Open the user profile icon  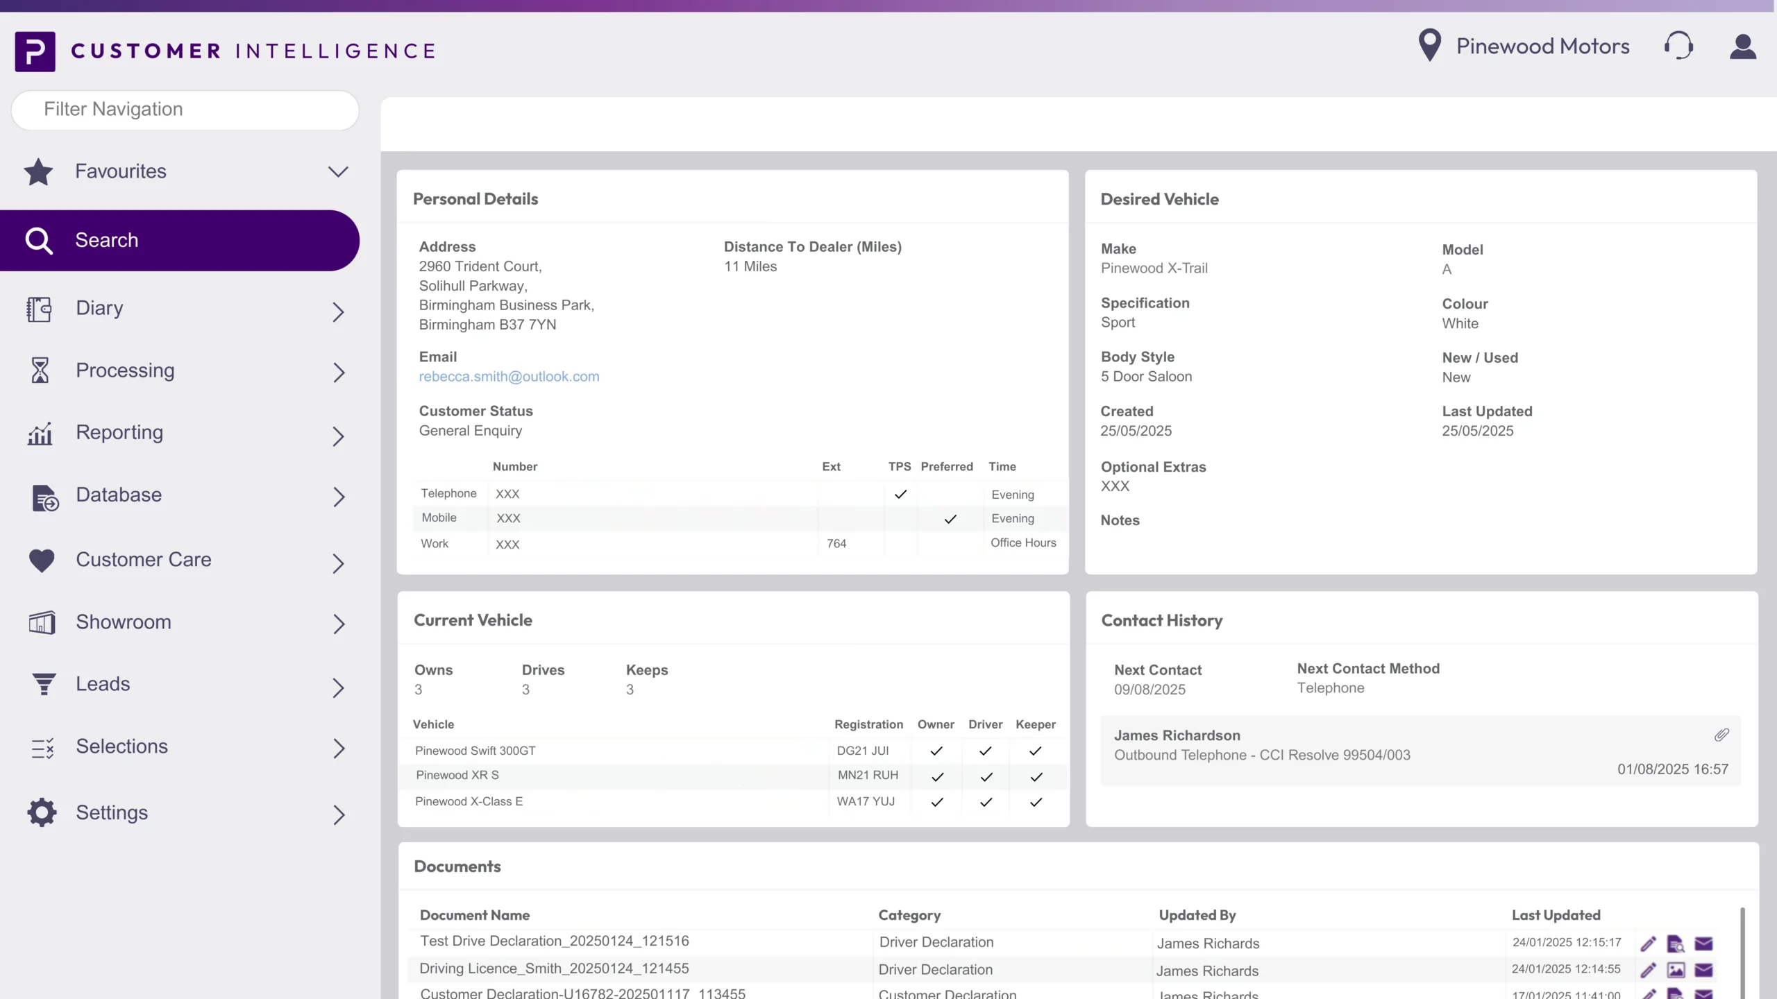[1742, 46]
